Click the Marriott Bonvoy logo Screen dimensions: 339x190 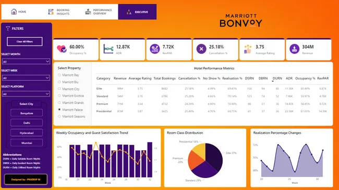coord(241,20)
